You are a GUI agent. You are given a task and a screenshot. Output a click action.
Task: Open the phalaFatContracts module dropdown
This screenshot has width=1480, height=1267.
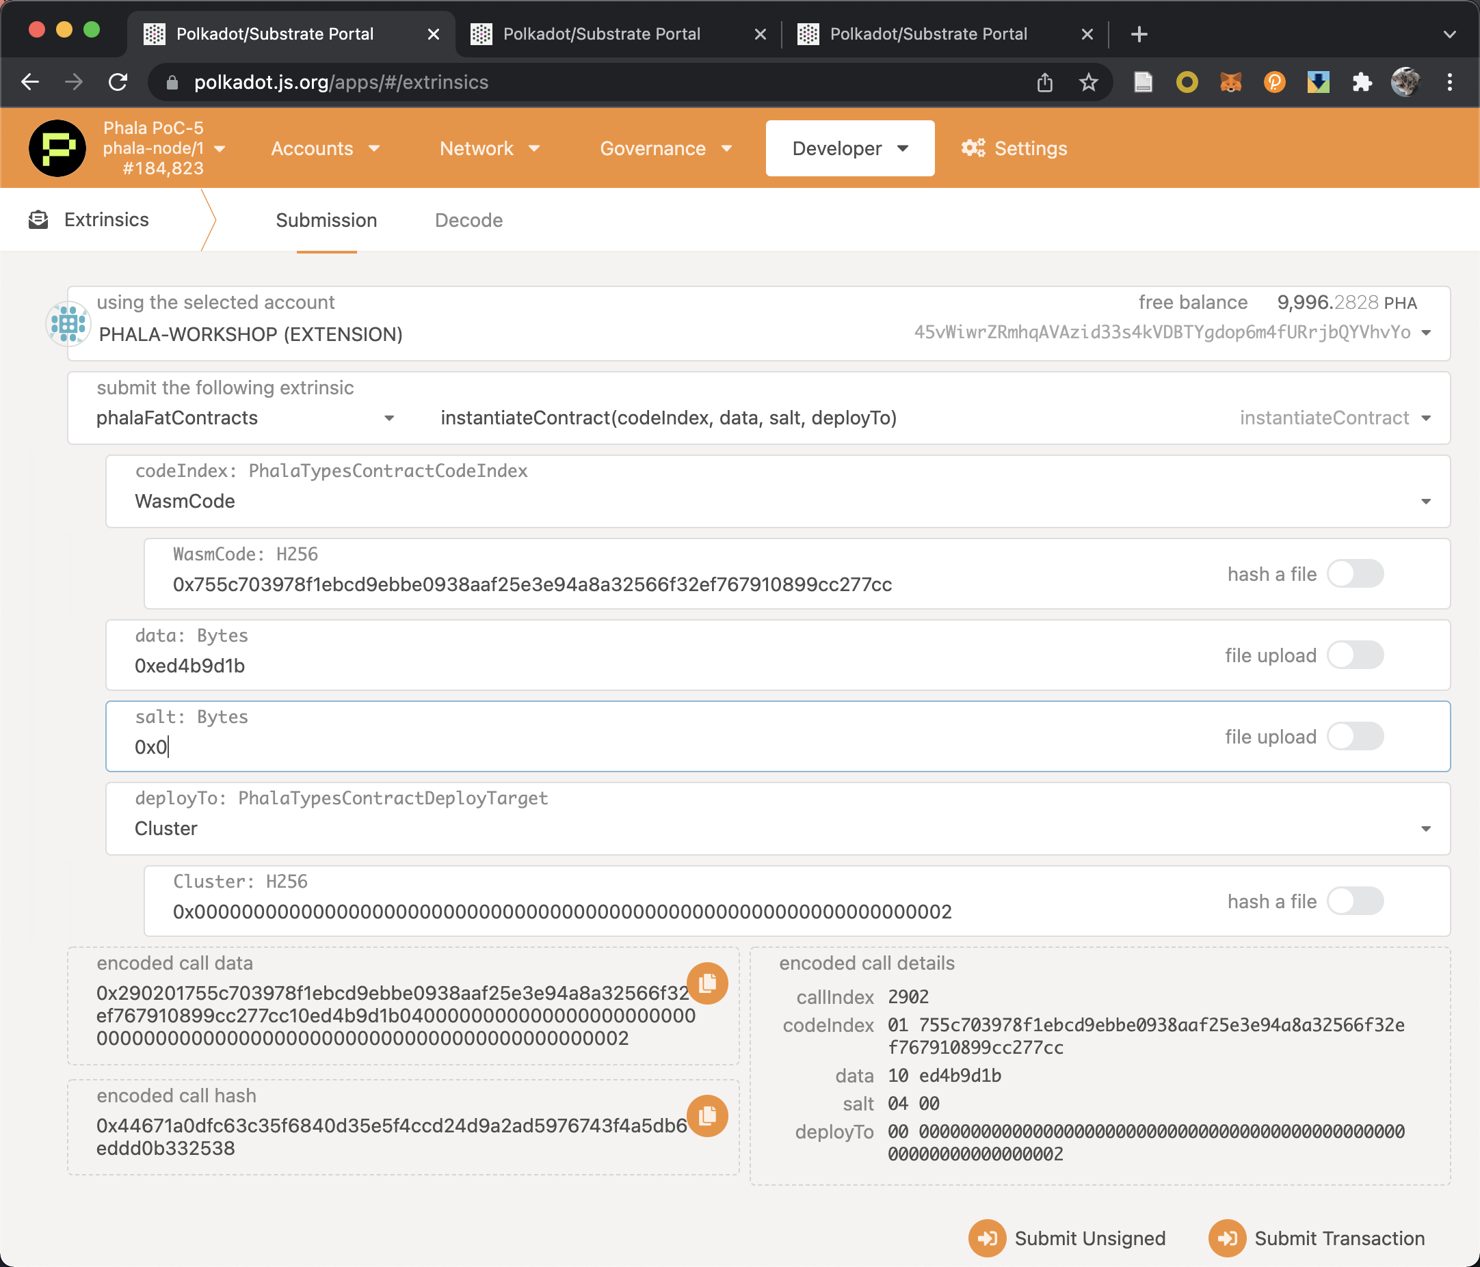(388, 418)
